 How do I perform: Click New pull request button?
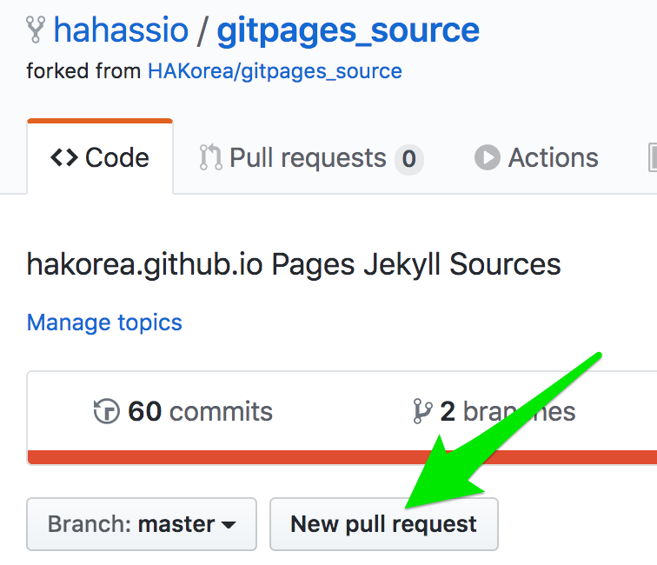pos(384,524)
